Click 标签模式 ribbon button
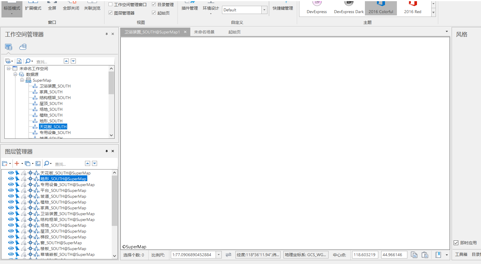Image resolution: width=481 pixels, height=264 pixels. tap(12, 8)
